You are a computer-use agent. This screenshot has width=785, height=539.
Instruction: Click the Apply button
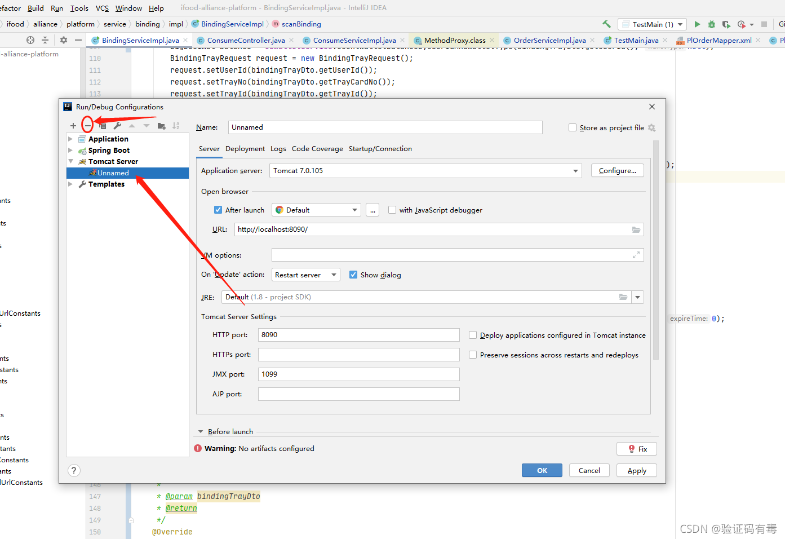pos(637,470)
